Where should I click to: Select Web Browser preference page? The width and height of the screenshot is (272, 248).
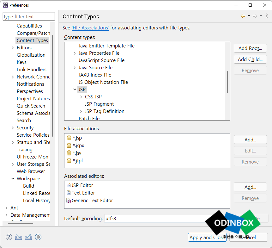pyautogui.click(x=31, y=171)
